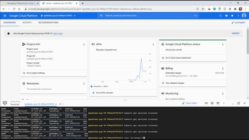The height and width of the screenshot is (140, 249).
Task: Click the Cloud Shell resize handle
Action: click(x=125, y=100)
